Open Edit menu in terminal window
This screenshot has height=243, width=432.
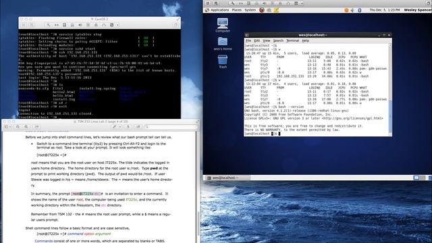(256, 40)
